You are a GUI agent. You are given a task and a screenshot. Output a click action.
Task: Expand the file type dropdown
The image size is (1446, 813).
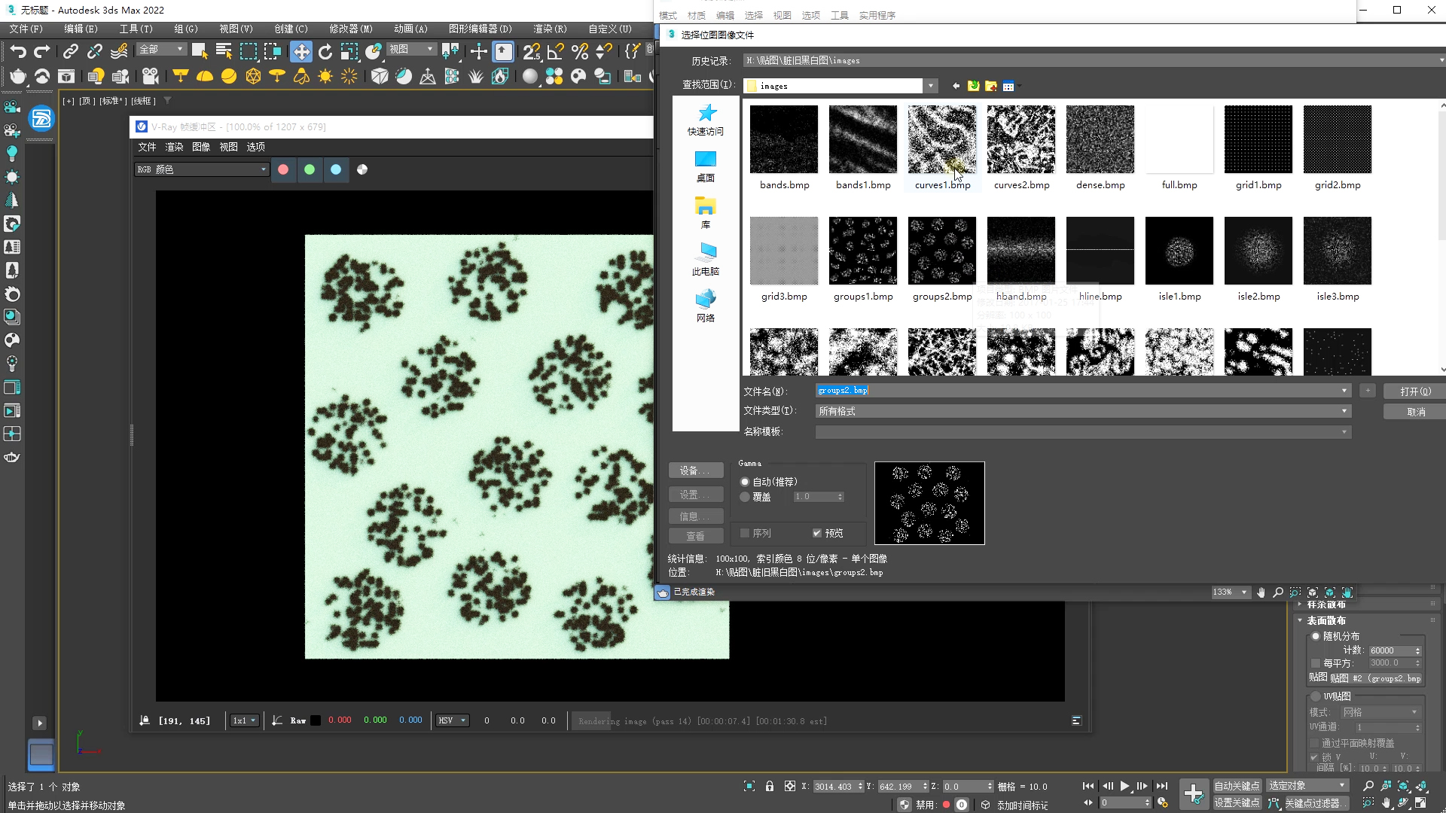[x=1344, y=411]
